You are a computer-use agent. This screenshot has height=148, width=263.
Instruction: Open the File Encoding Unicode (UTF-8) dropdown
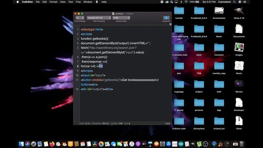point(99,18)
